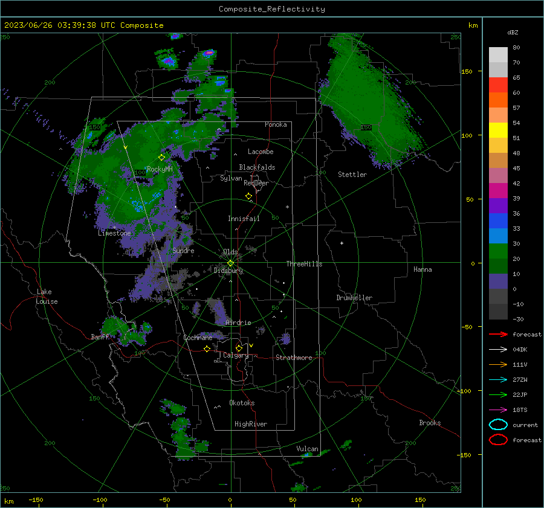Click the Vulcan city label

coord(307,449)
